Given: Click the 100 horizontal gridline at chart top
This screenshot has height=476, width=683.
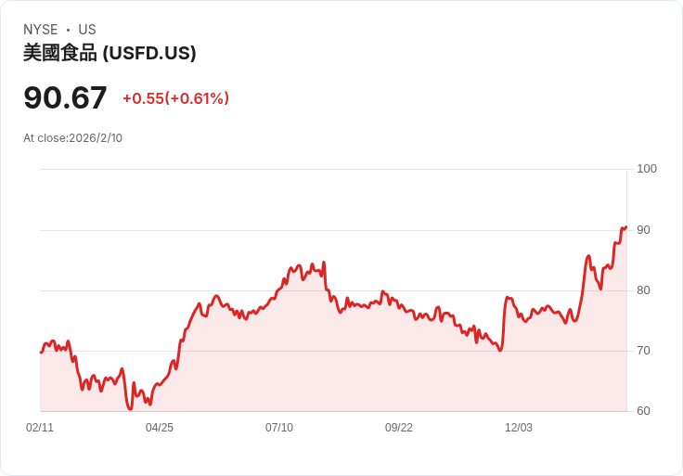Looking at the screenshot, I should (x=334, y=170).
